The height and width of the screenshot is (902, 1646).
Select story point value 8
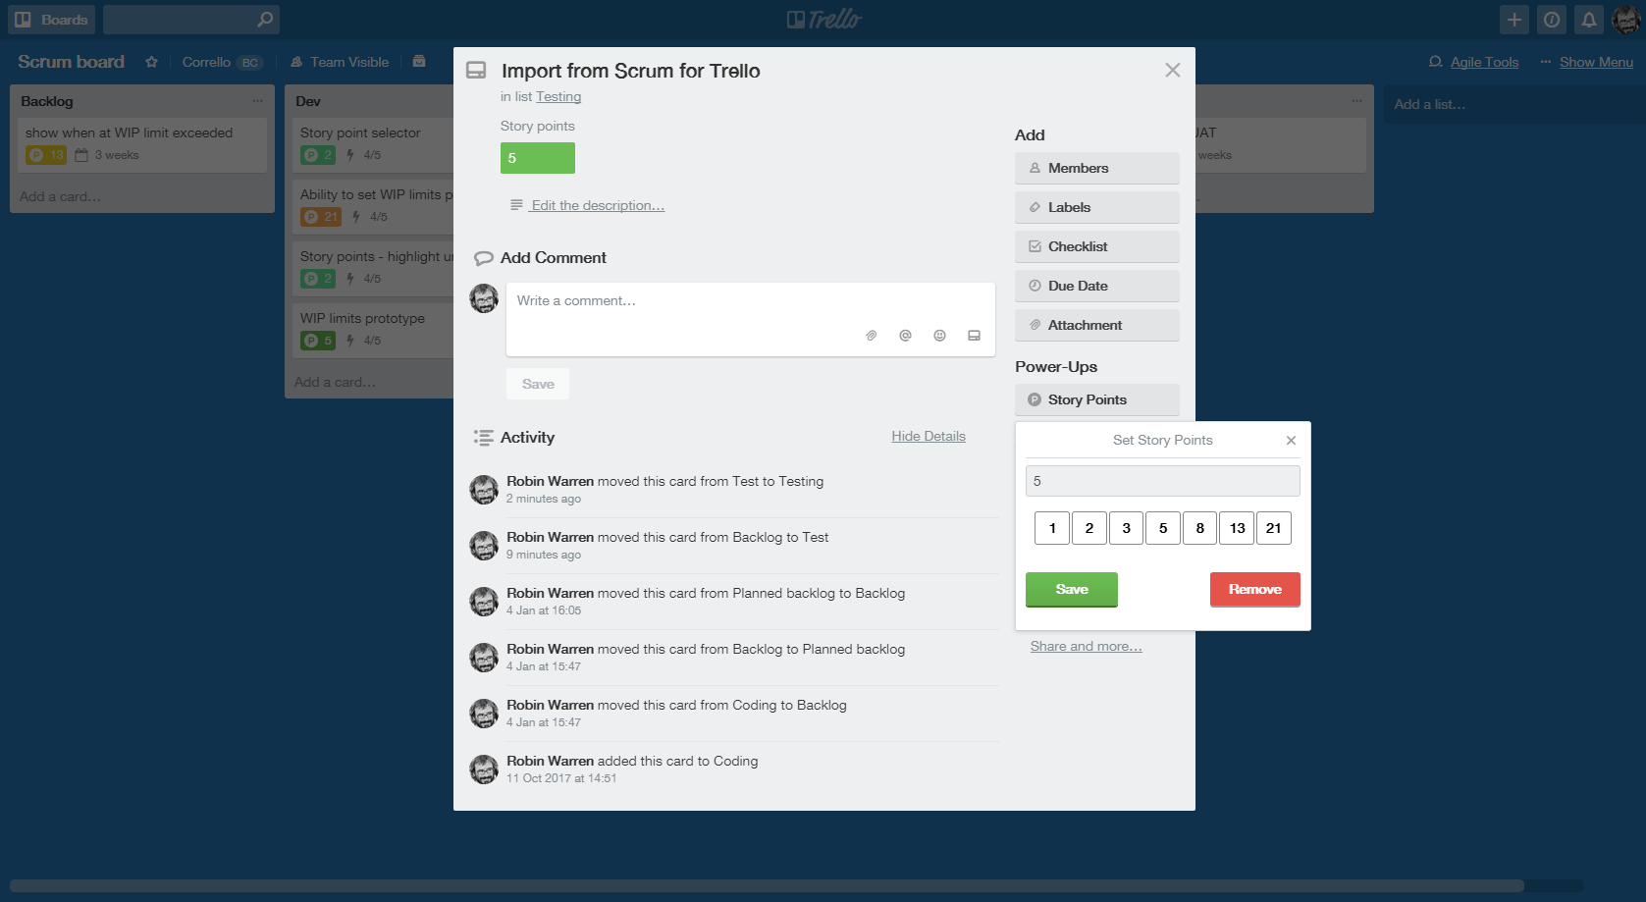pos(1199,527)
